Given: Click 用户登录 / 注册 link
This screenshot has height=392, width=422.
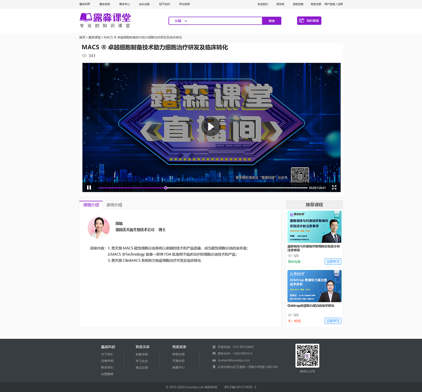Looking at the screenshot, I should tap(334, 4).
